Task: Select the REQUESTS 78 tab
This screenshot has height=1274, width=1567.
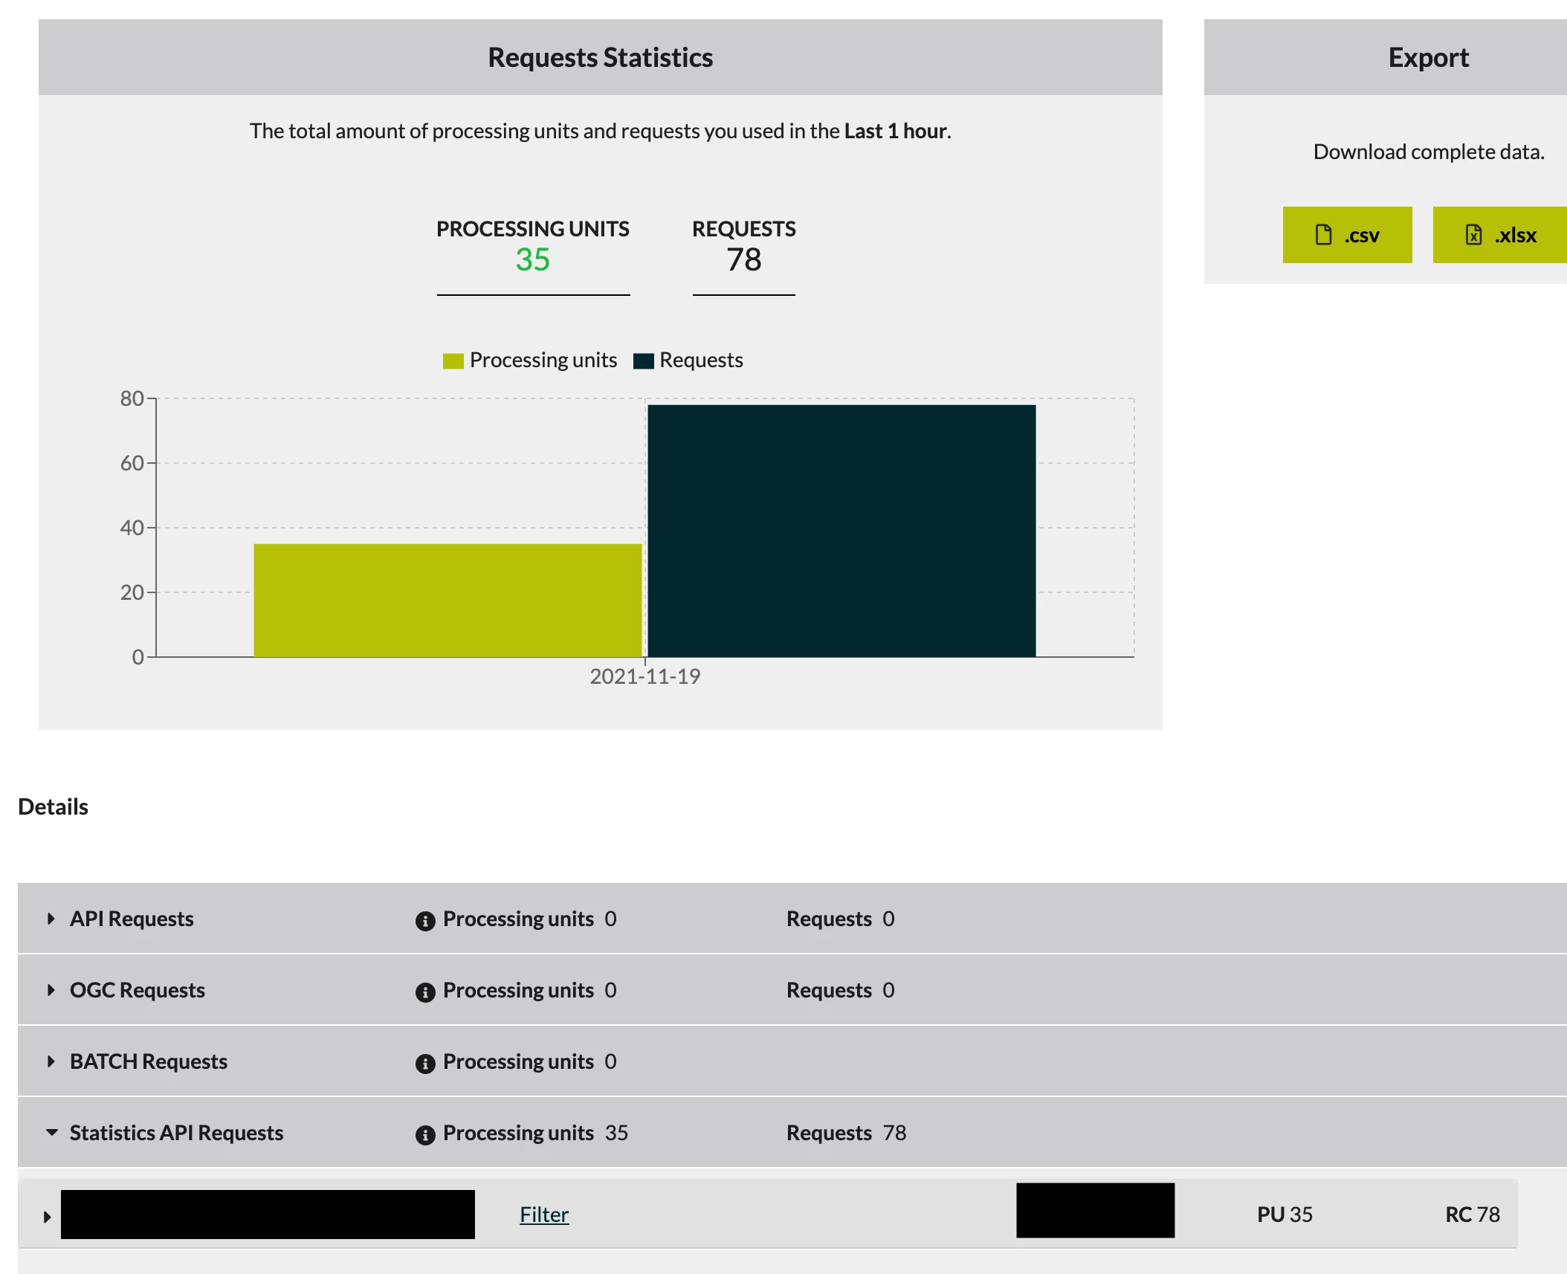Action: pos(743,248)
